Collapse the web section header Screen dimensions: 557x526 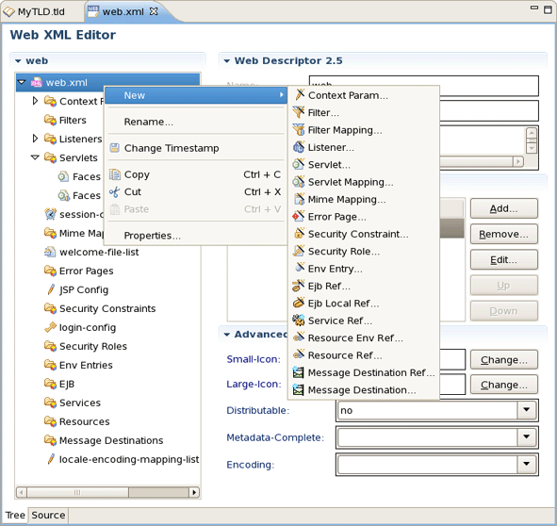click(18, 60)
